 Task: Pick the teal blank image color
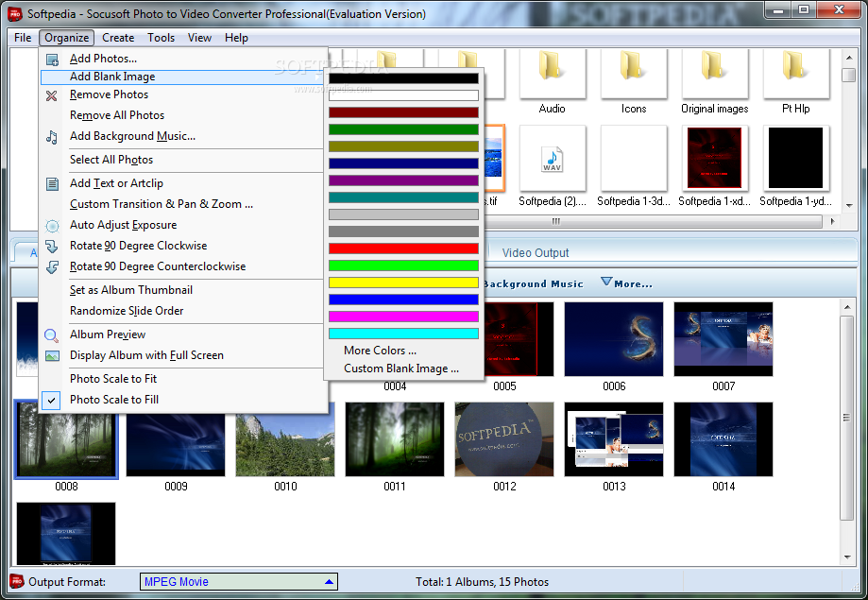[x=403, y=197]
